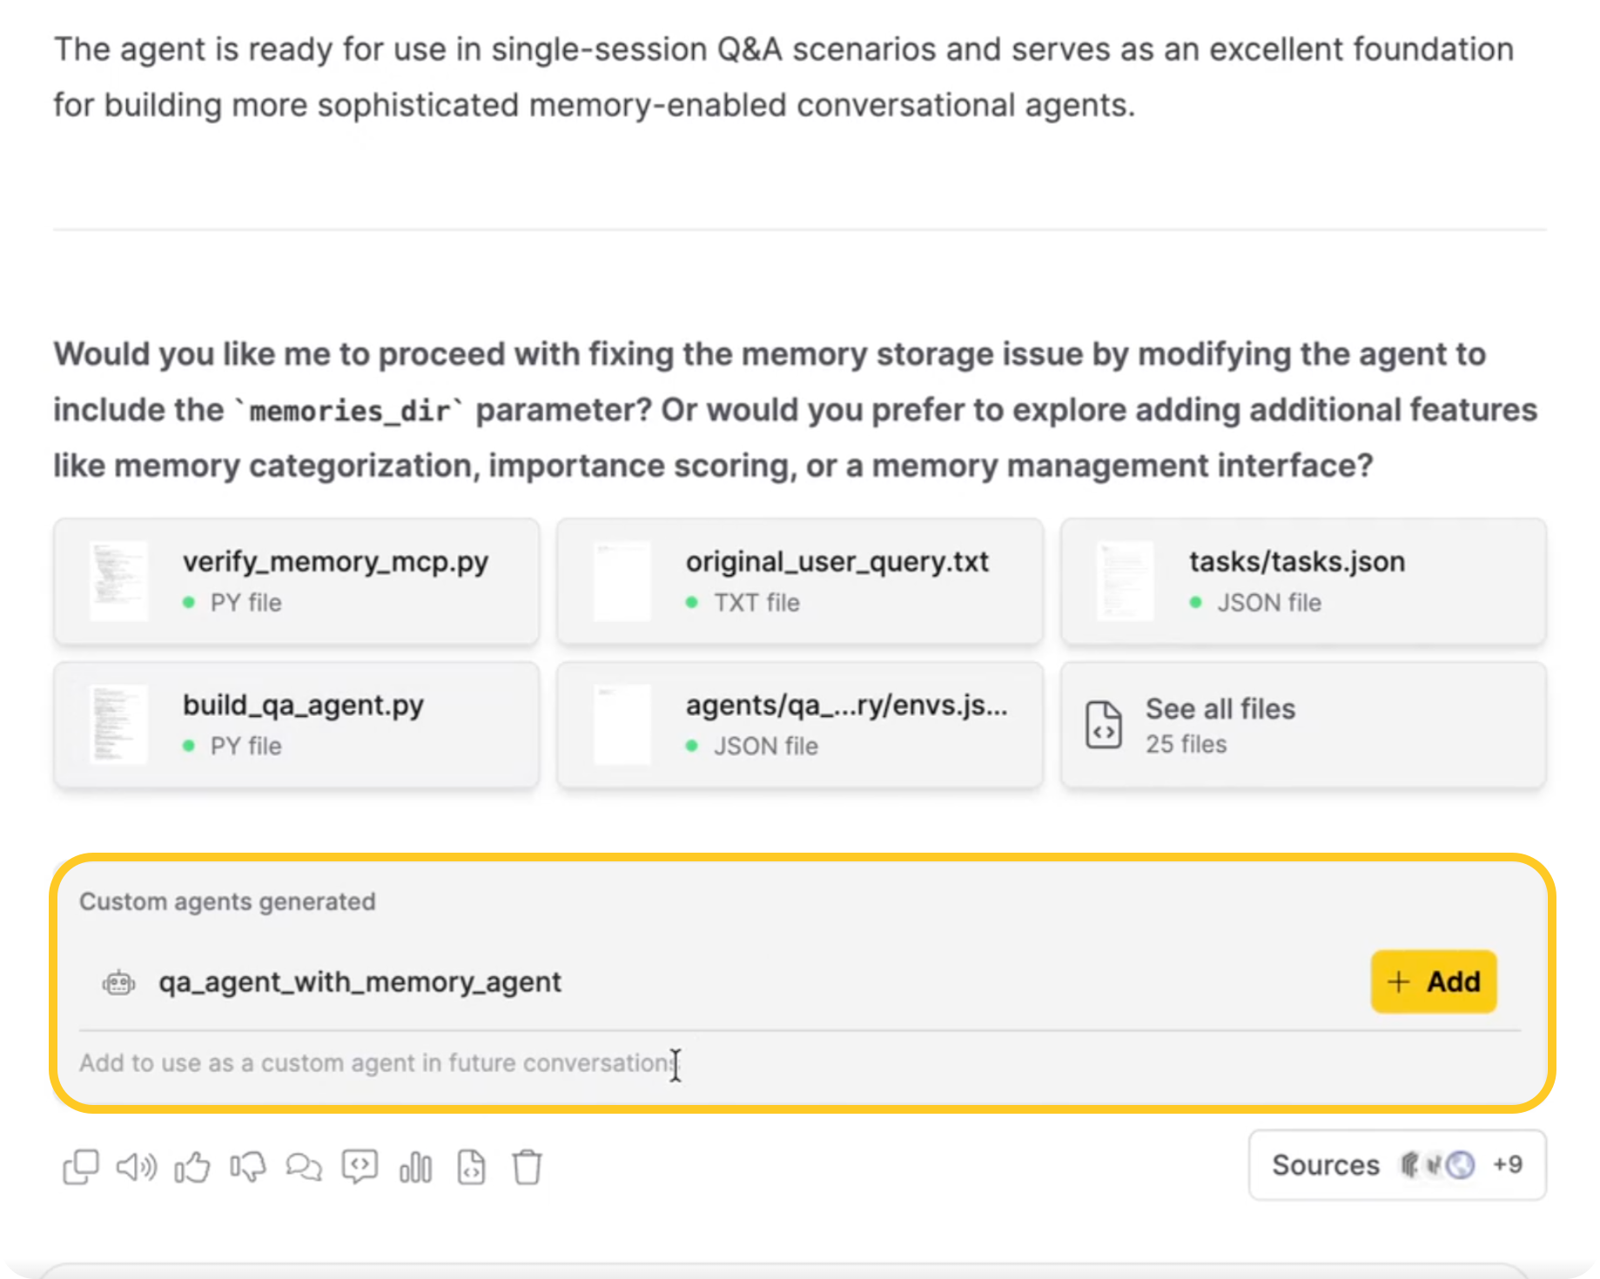Image resolution: width=1600 pixels, height=1279 pixels.
Task: Open build_qa_agent.py file card
Action: [x=296, y=725]
